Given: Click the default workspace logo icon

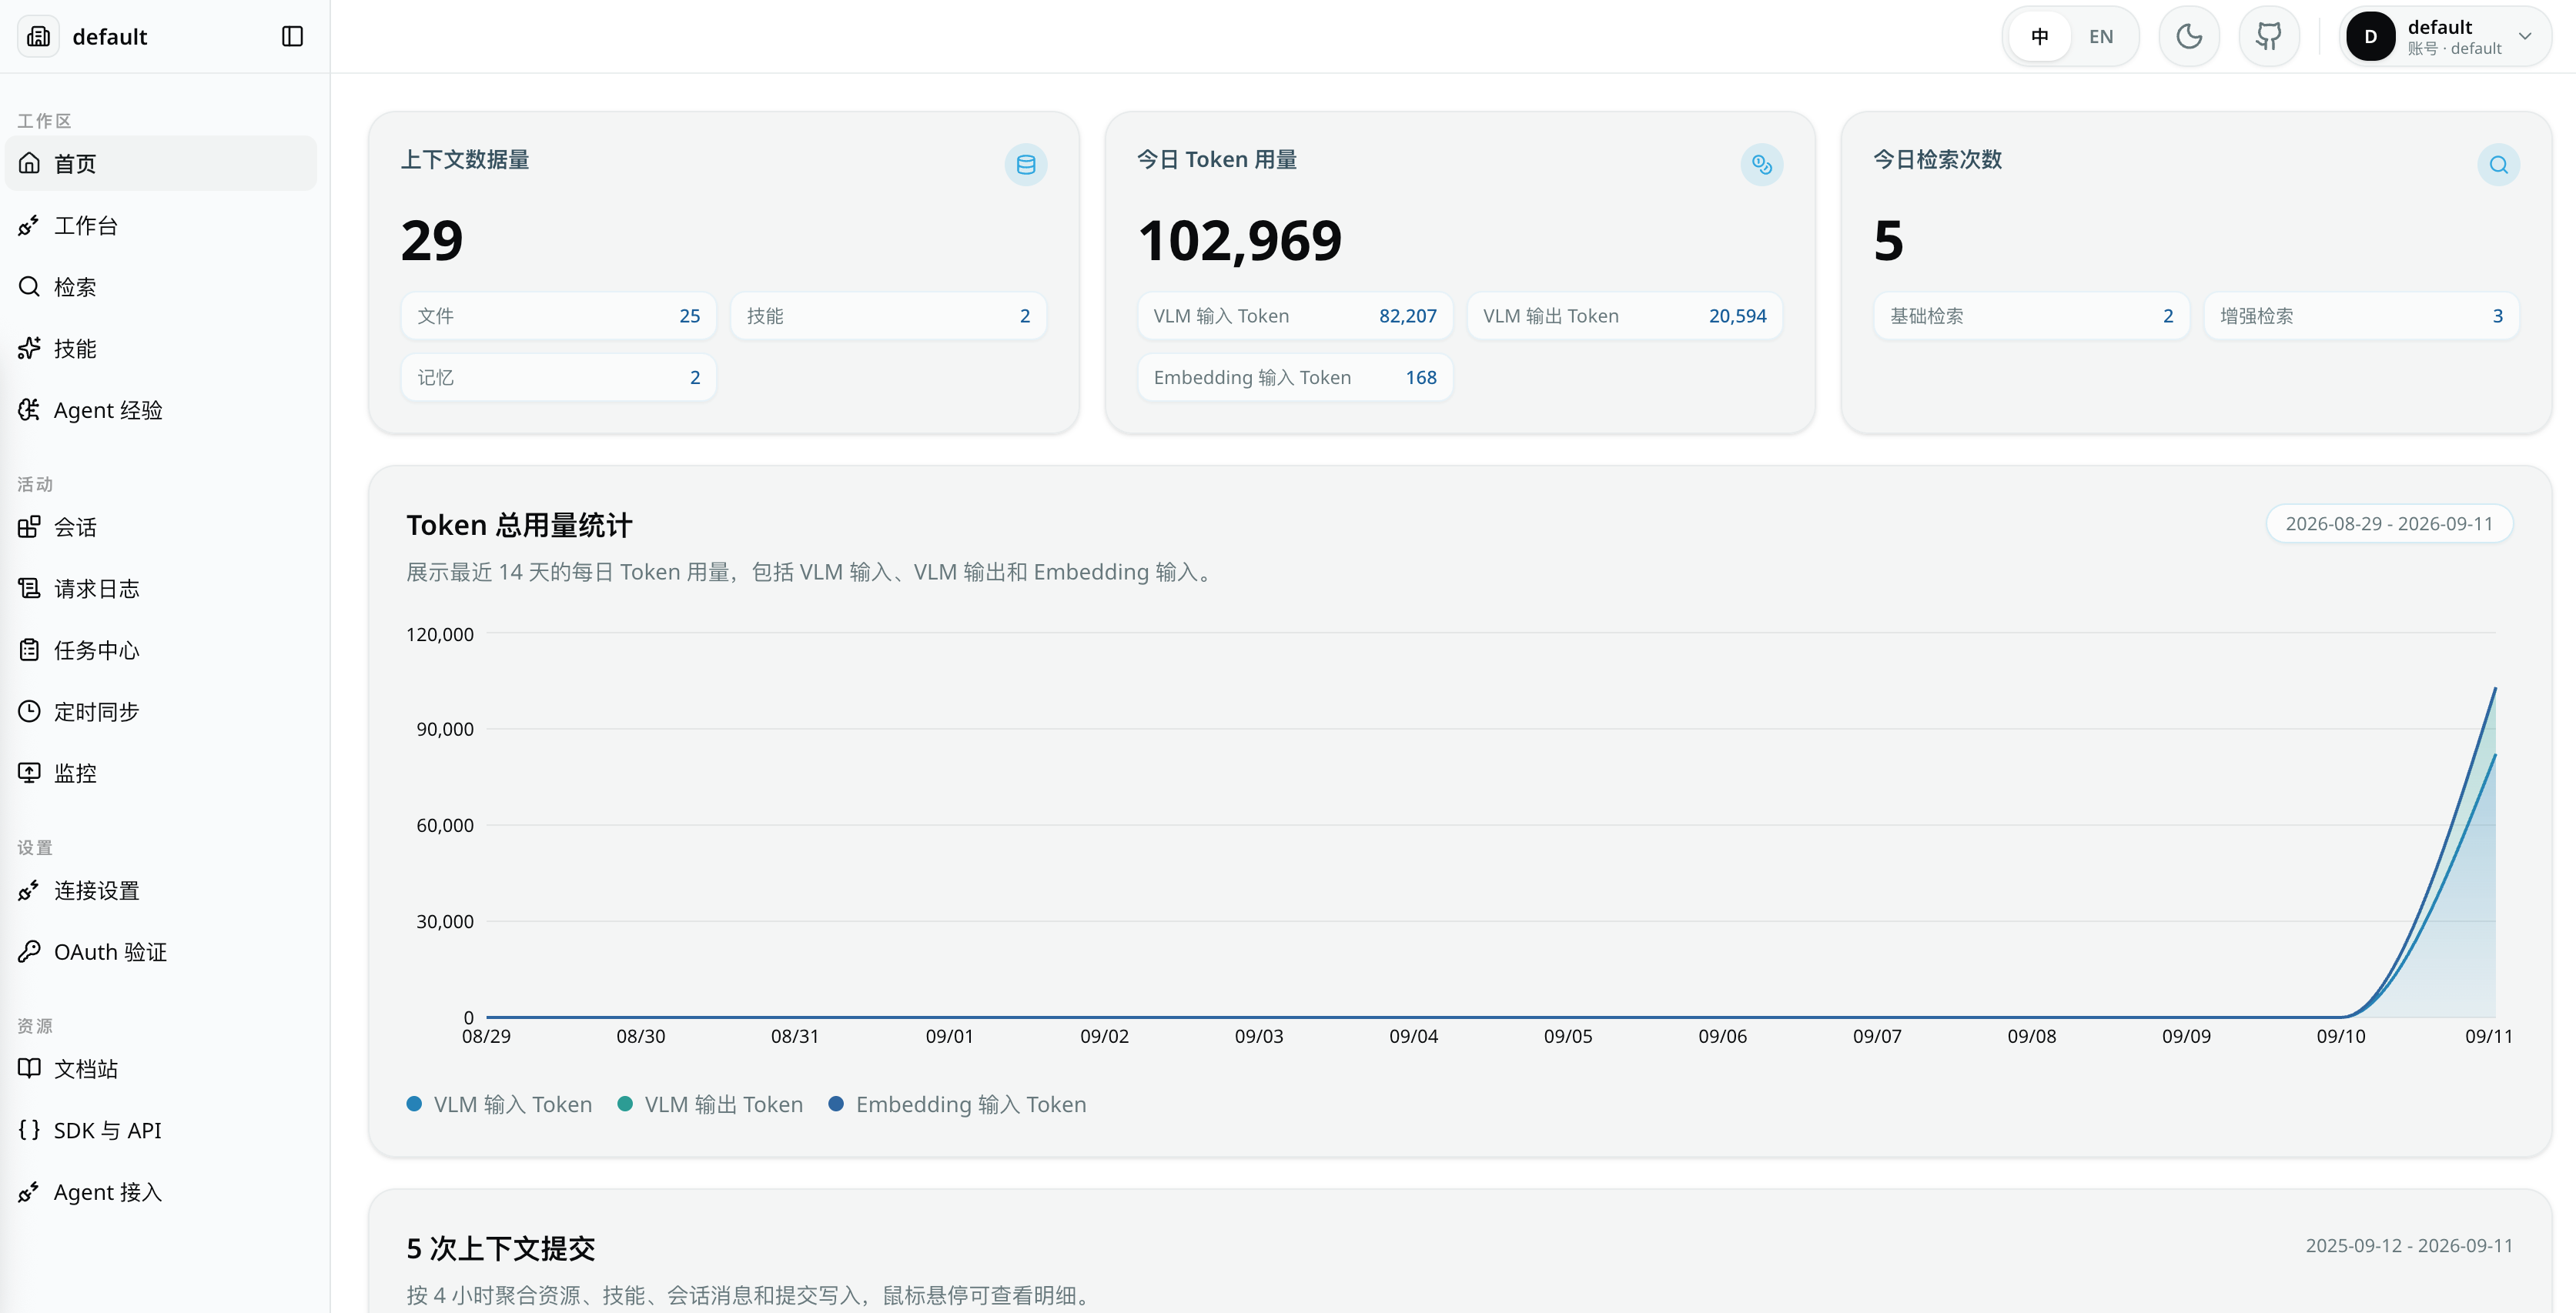Looking at the screenshot, I should [39, 37].
